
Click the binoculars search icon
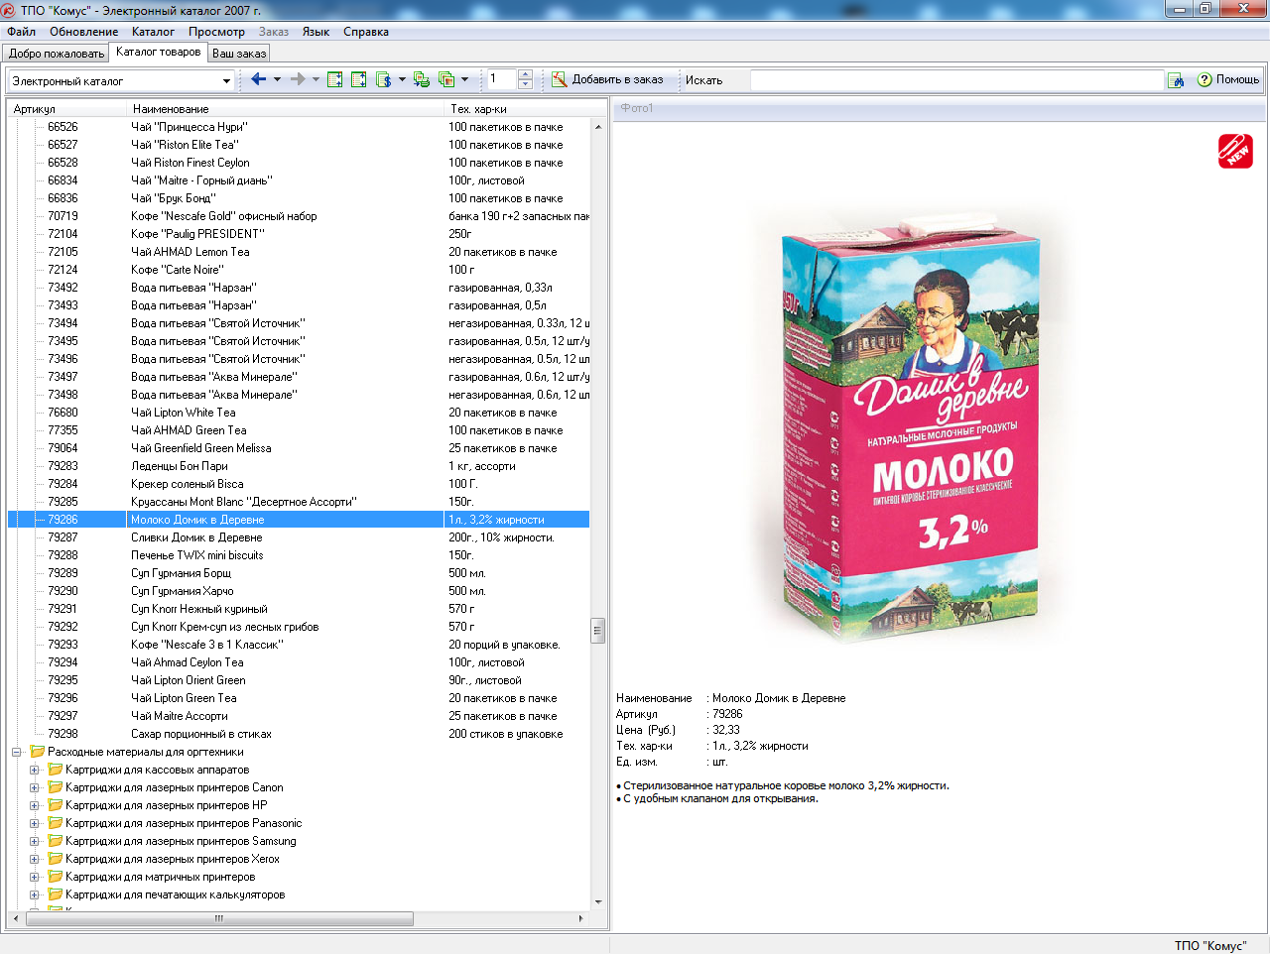click(1176, 80)
